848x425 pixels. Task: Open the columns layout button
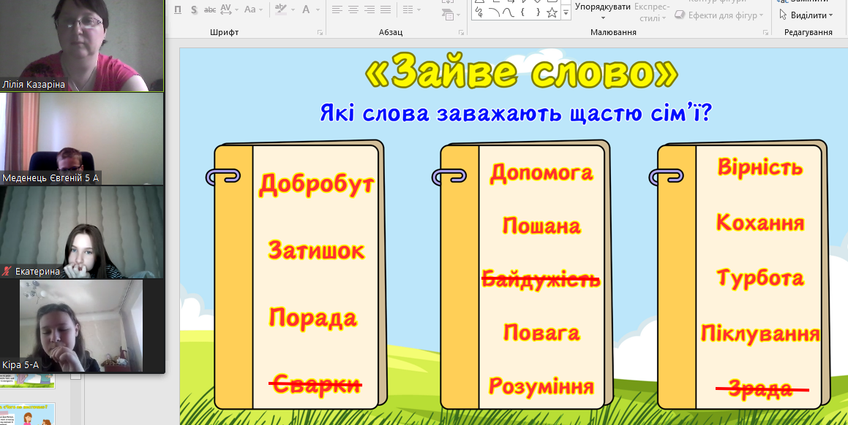click(408, 9)
